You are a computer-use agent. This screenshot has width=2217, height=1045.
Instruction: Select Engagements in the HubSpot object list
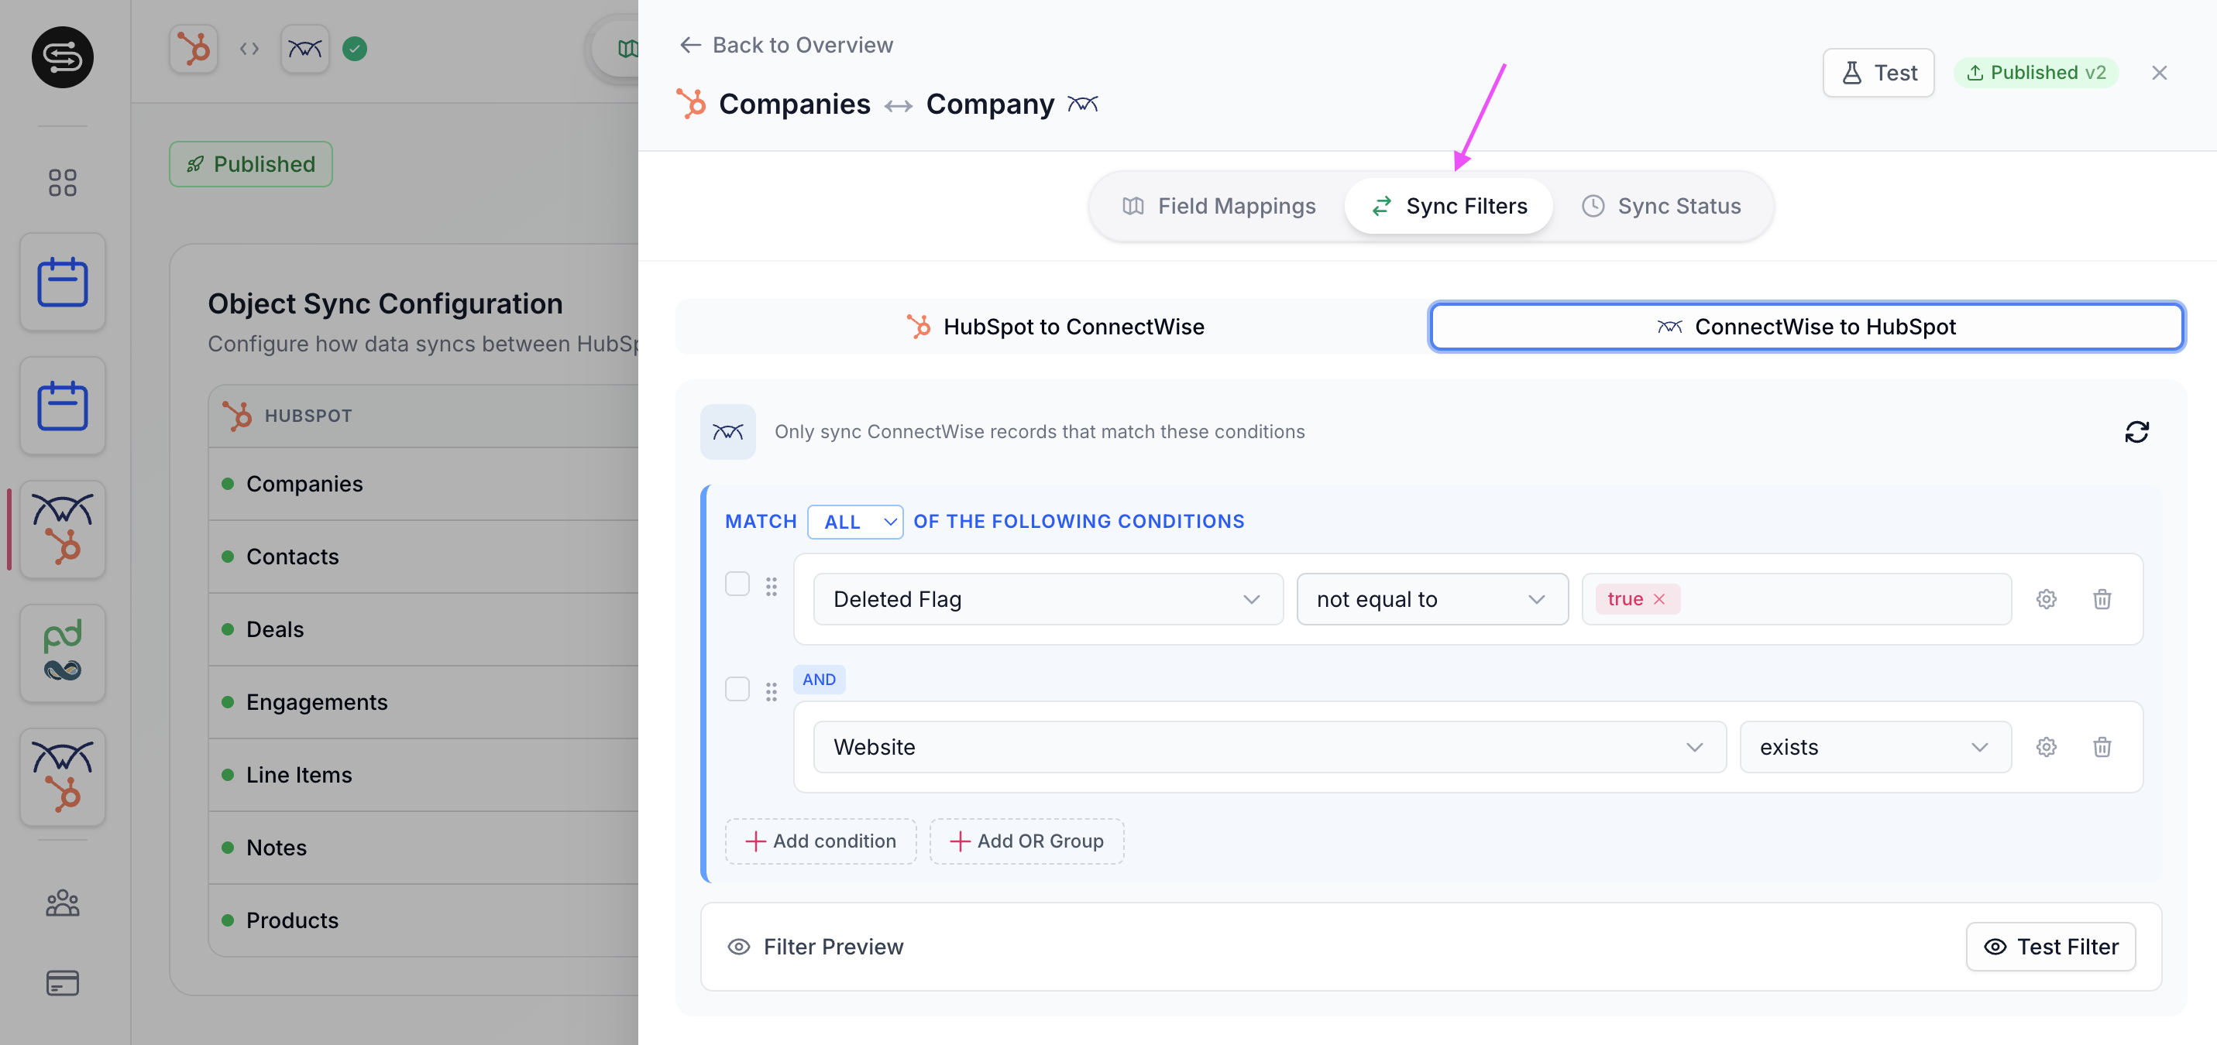pos(317,702)
